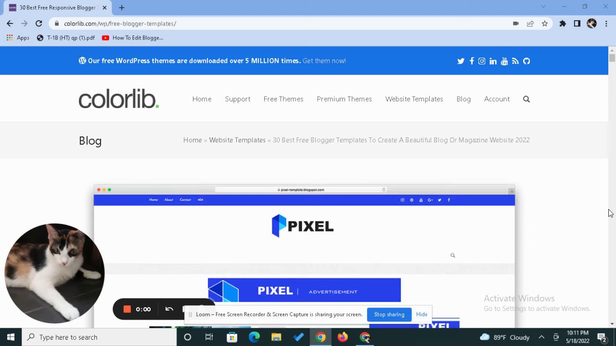The image size is (616, 346).
Task: Open the Premium Themes menu item
Action: 344,99
